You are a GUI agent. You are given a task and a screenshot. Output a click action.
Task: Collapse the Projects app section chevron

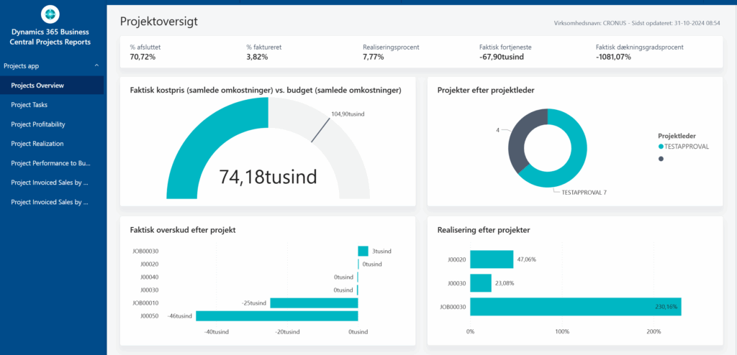[96, 66]
